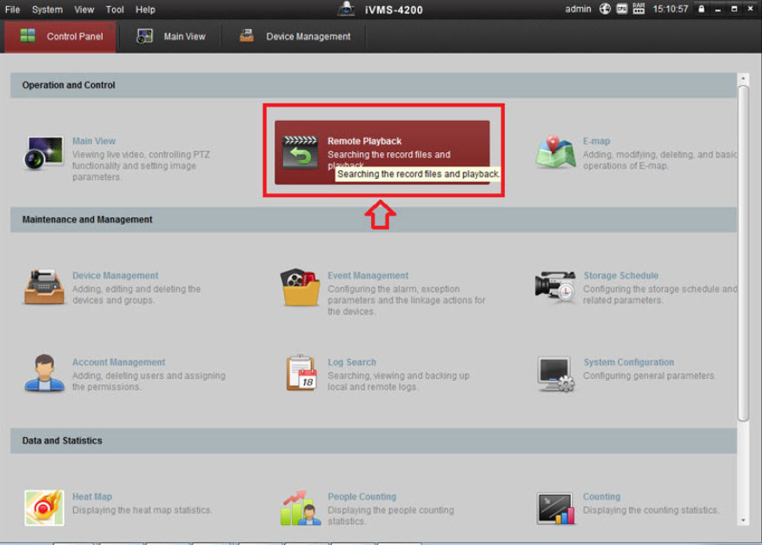Open the Log Search clipboard icon
Viewport: 762px width, 545px height.
pyautogui.click(x=301, y=374)
